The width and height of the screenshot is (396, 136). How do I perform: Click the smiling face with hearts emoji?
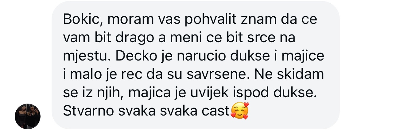239,111
